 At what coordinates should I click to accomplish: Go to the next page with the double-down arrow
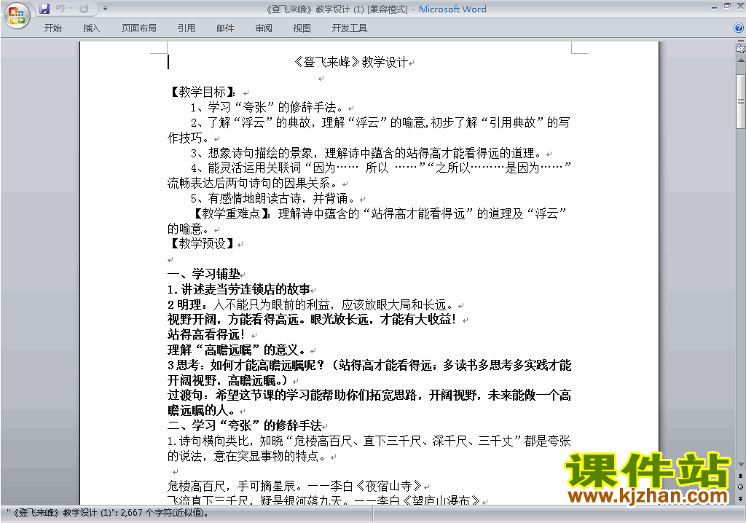point(740,498)
